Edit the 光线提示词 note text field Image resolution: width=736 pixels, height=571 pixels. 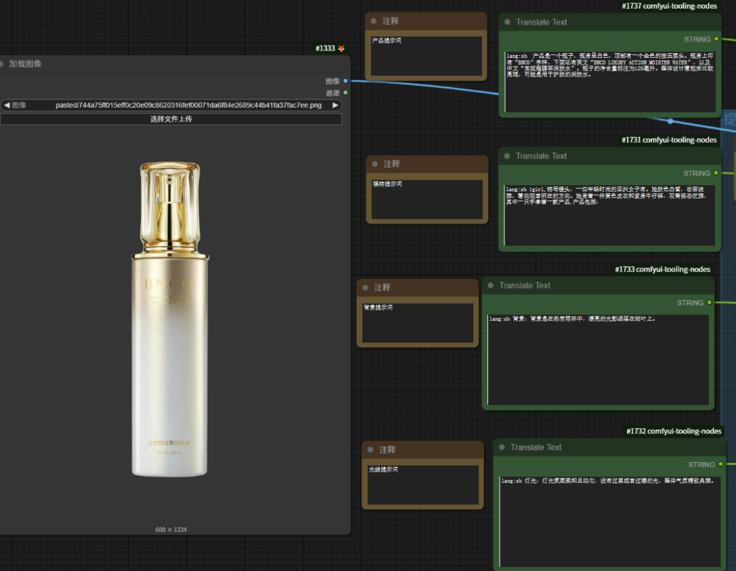423,485
